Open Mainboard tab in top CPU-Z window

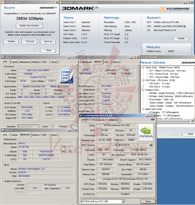pyautogui.click(x=25, y=62)
